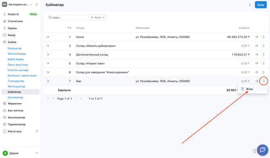Open three-dot menu for Склад «Әженің құймақтары»

click(x=264, y=46)
